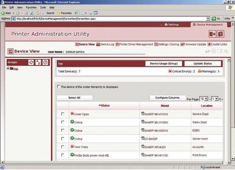This screenshot has width=235, height=170.
Task: Sort by the Model column header
Action: 165,106
